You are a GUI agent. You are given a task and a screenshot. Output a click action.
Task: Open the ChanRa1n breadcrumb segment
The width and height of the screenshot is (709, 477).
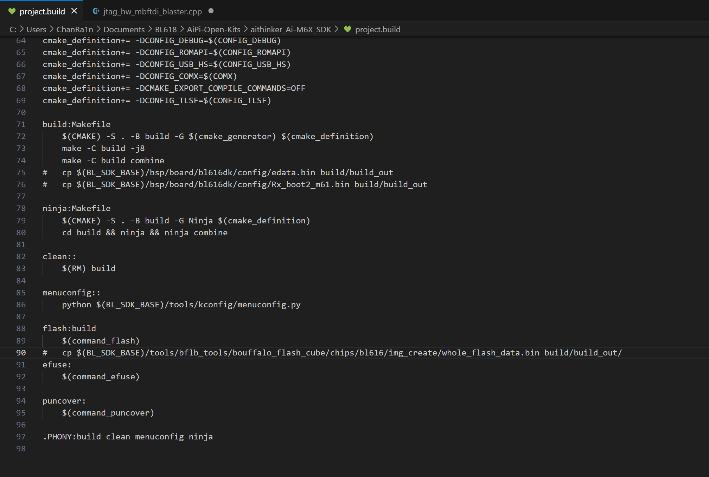click(75, 30)
